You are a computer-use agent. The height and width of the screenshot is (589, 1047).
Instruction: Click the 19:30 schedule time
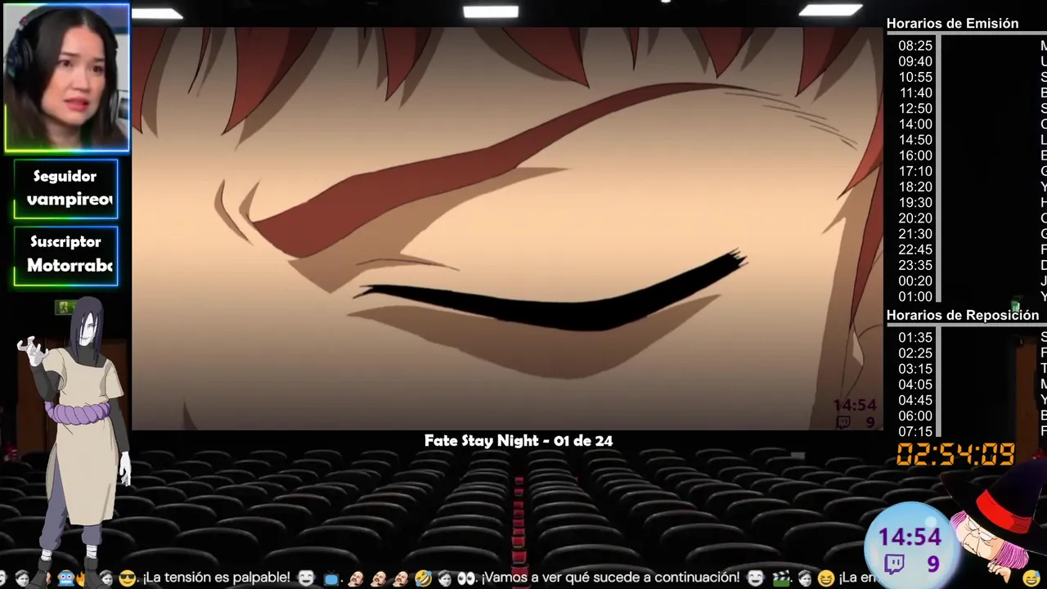pos(915,202)
